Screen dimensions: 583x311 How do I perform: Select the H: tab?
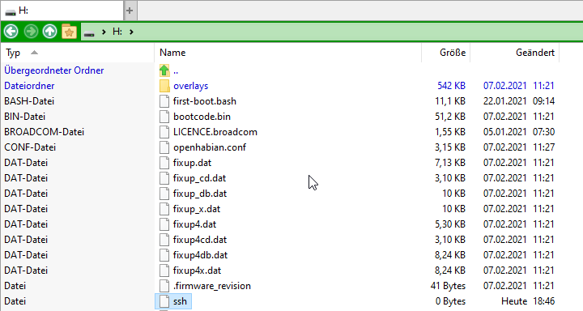coord(62,11)
